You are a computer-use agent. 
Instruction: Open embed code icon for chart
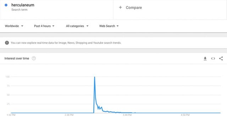213,58
